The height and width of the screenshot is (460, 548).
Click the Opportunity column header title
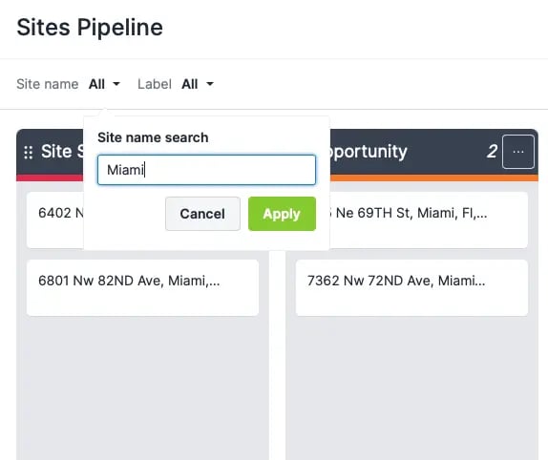pyautogui.click(x=369, y=152)
